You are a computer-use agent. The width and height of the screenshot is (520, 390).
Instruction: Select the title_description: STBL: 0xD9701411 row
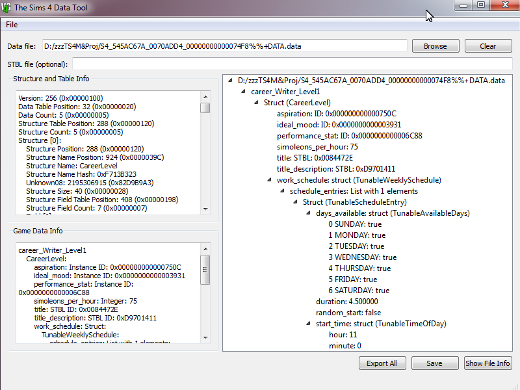[336, 169]
